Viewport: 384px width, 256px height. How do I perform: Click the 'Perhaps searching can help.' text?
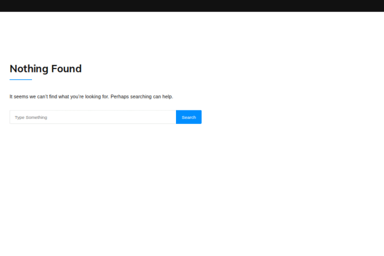pyautogui.click(x=142, y=96)
